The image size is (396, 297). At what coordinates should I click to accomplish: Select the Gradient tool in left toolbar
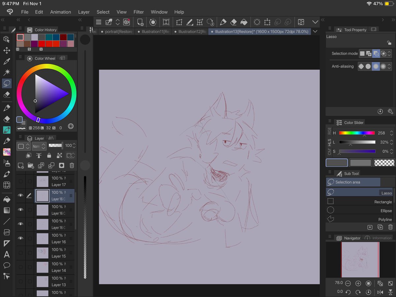7,210
